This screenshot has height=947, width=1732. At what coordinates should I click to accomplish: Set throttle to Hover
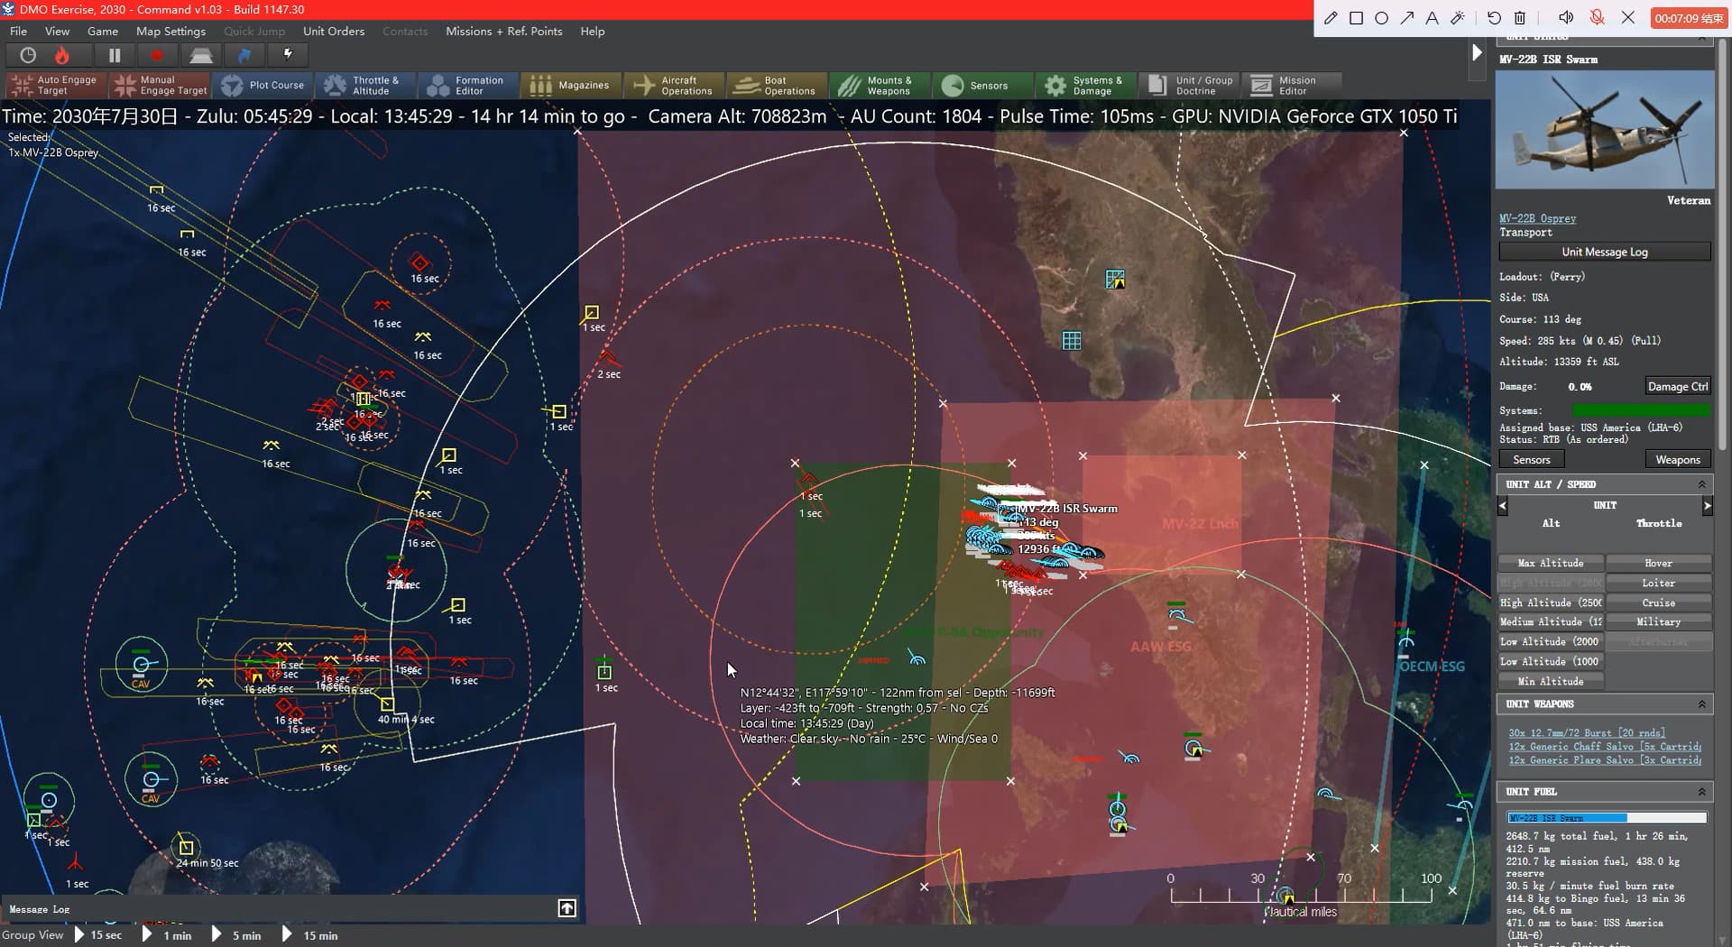1658,563
